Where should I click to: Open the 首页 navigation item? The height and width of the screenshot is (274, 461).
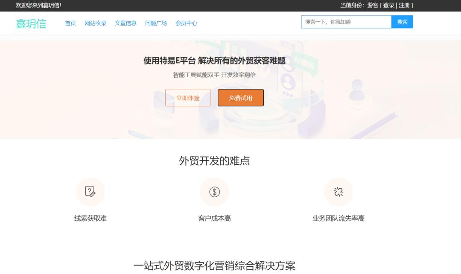[x=70, y=23]
